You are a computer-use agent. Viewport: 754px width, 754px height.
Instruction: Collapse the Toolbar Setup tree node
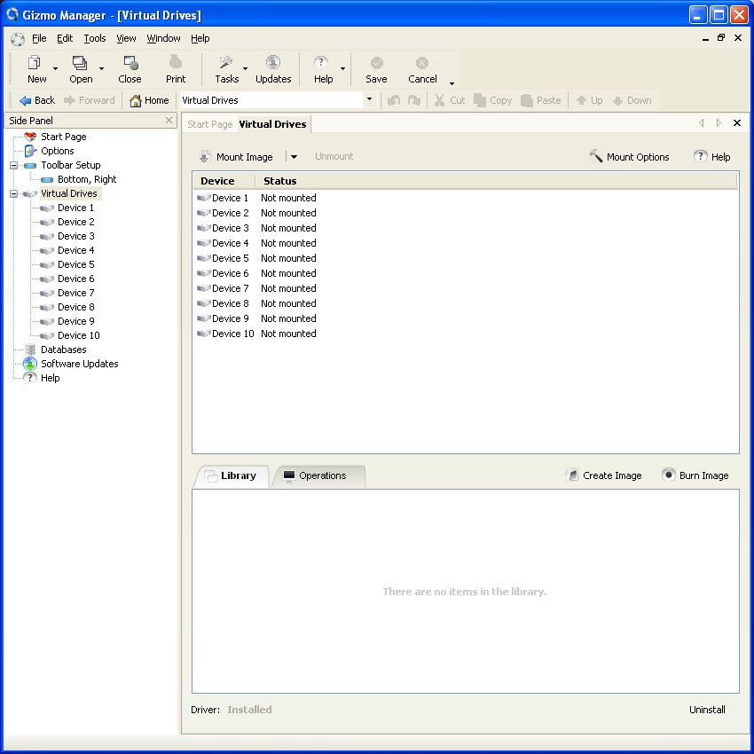tap(14, 165)
